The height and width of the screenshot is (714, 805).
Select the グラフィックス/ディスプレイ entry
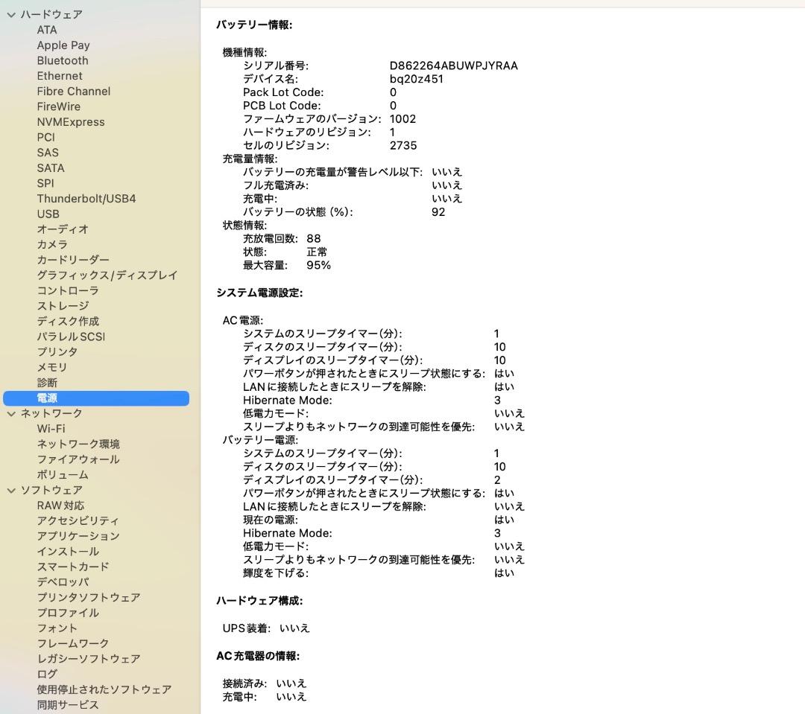click(x=107, y=275)
